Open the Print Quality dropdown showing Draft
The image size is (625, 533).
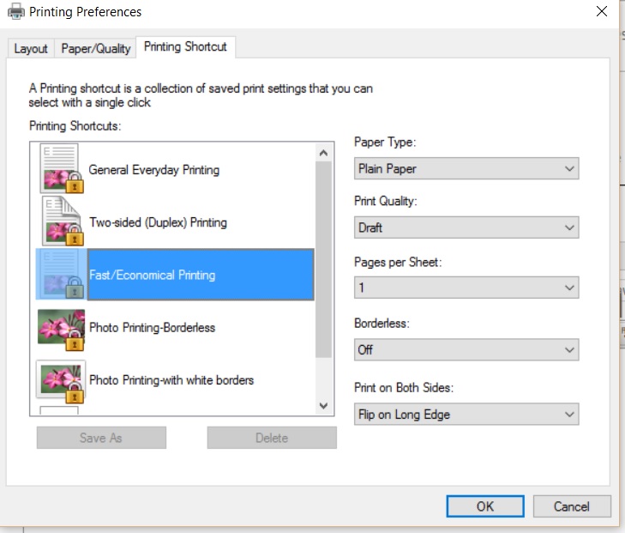(466, 227)
